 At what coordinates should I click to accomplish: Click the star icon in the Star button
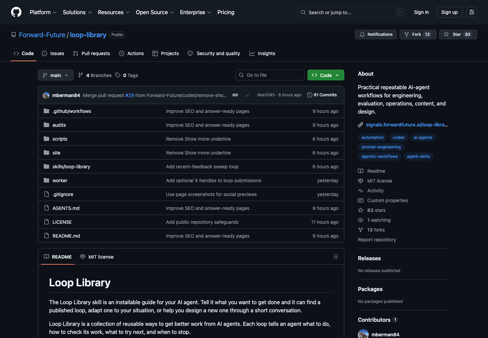coord(446,34)
